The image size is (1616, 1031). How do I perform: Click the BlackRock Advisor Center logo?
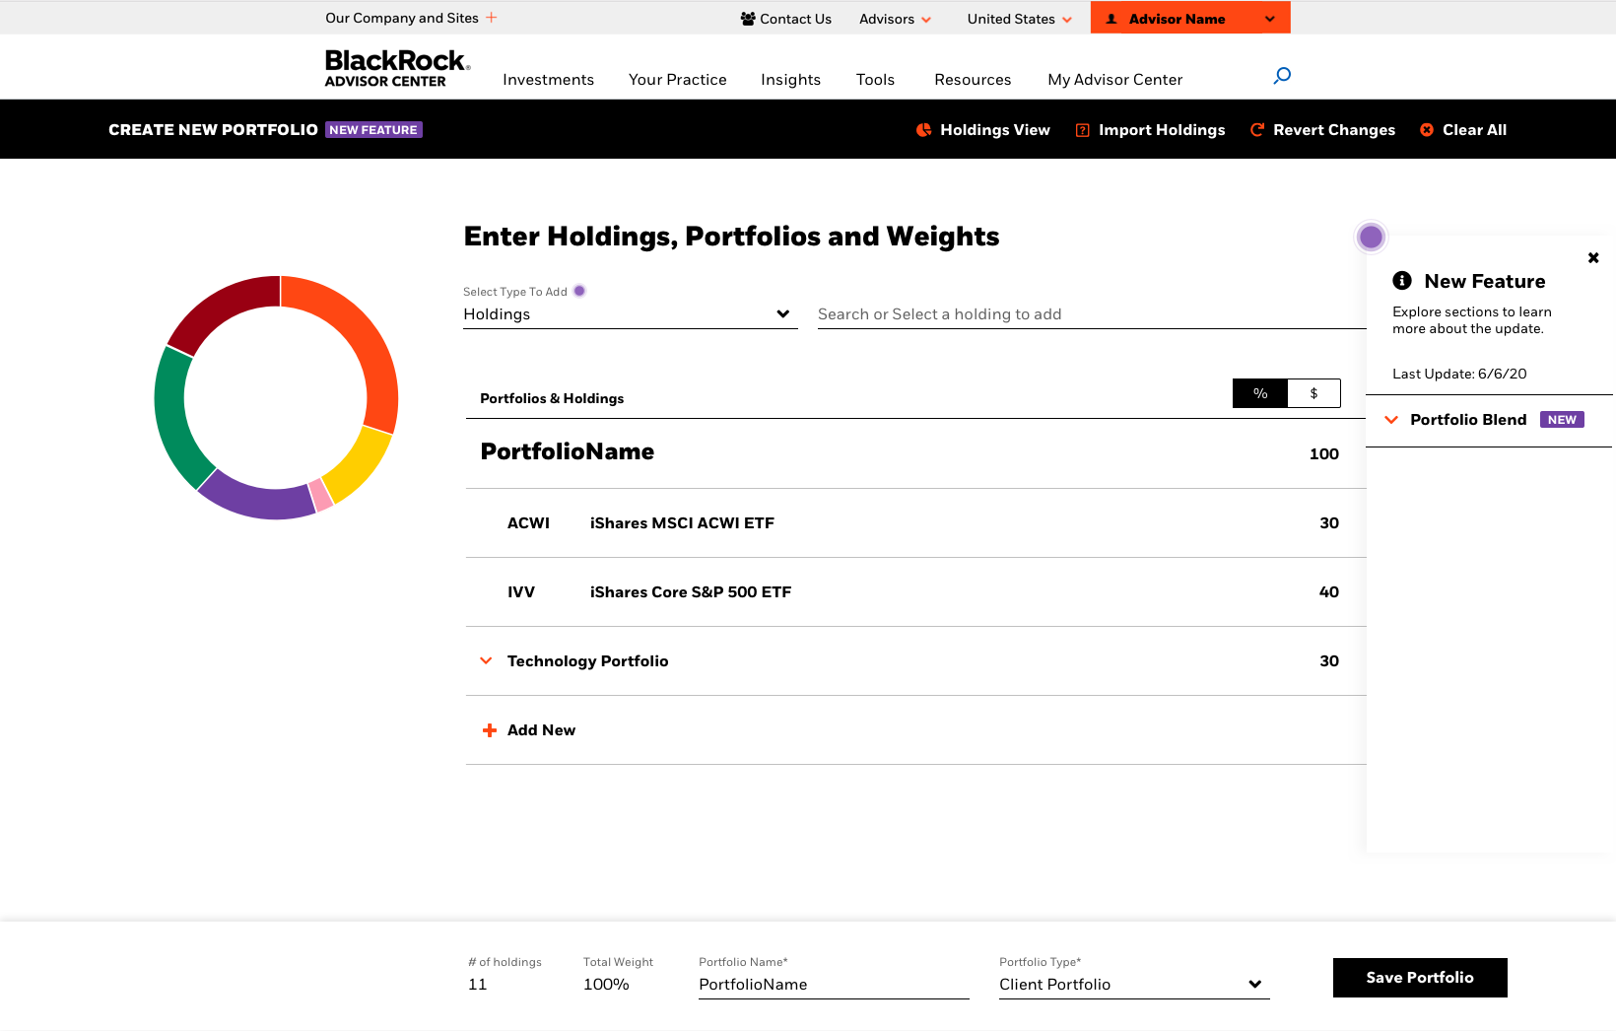[398, 68]
